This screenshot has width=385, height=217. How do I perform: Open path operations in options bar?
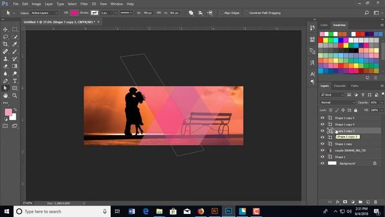[x=191, y=13]
